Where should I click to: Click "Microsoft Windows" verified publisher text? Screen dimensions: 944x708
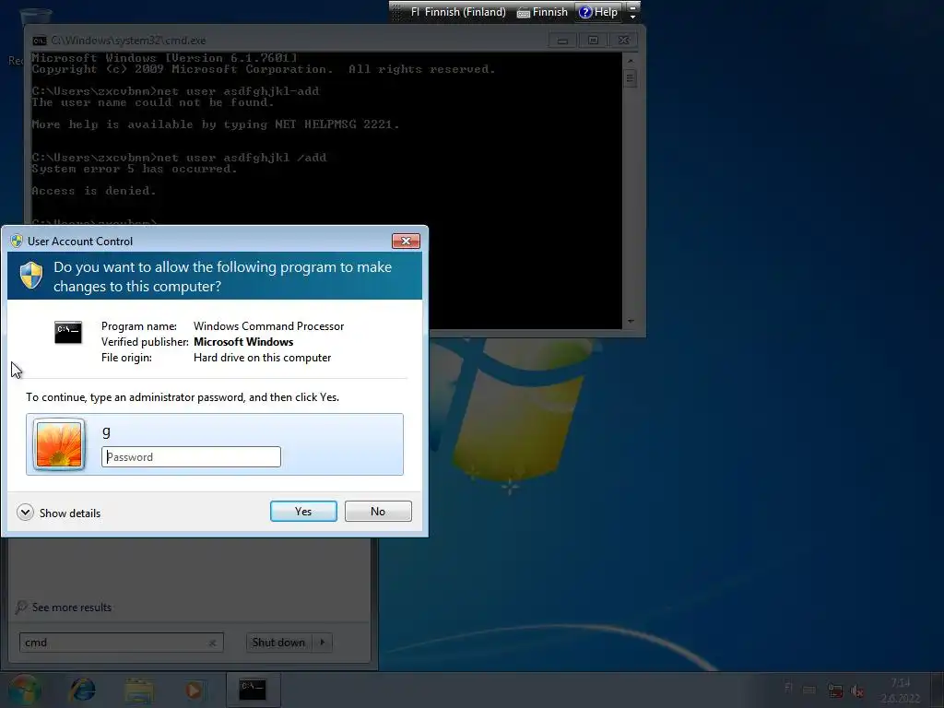coord(243,342)
